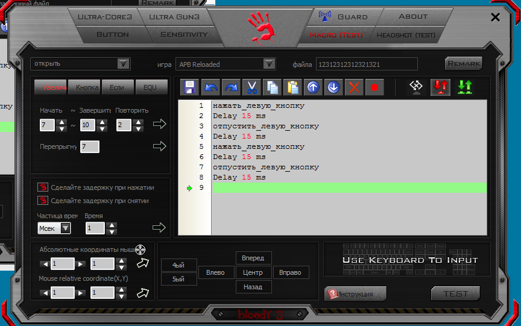
Task: Switch to Ultra-Core3 tab
Action: [105, 17]
